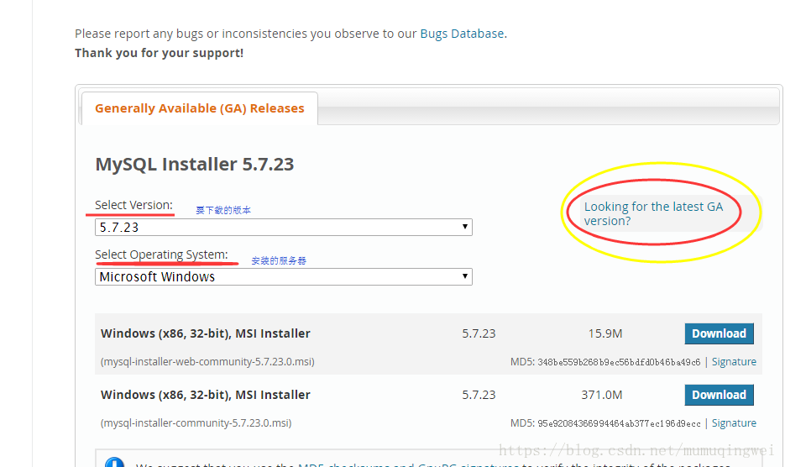Click the blue info icon in the notice box
The height and width of the screenshot is (467, 785).
point(115,462)
